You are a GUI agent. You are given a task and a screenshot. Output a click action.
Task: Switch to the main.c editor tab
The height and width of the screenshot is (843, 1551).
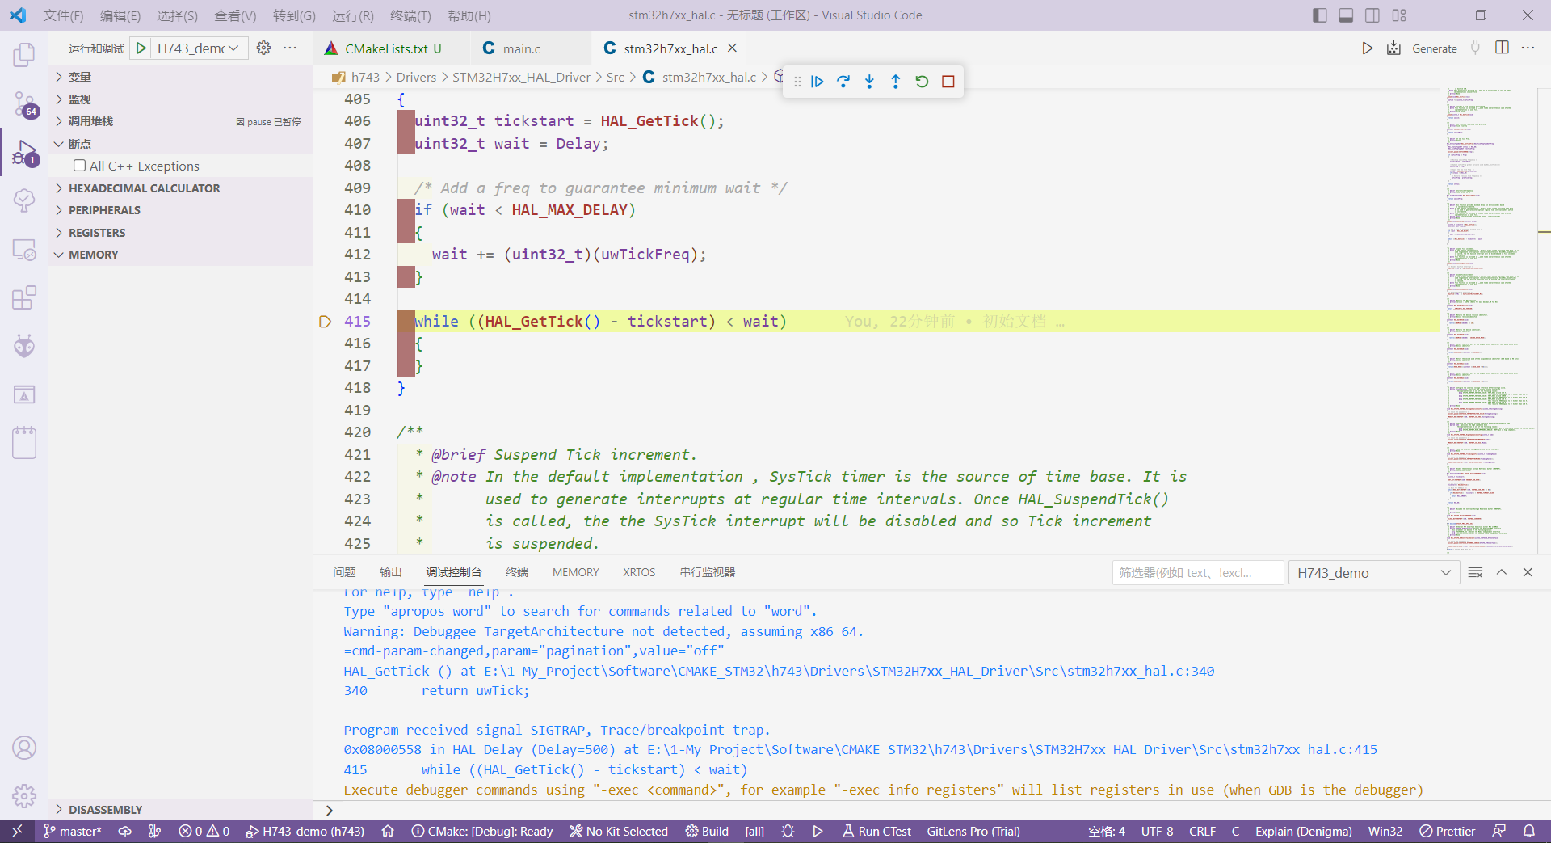pyautogui.click(x=521, y=48)
